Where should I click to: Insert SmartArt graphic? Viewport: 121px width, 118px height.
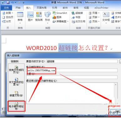[x=60, y=13]
